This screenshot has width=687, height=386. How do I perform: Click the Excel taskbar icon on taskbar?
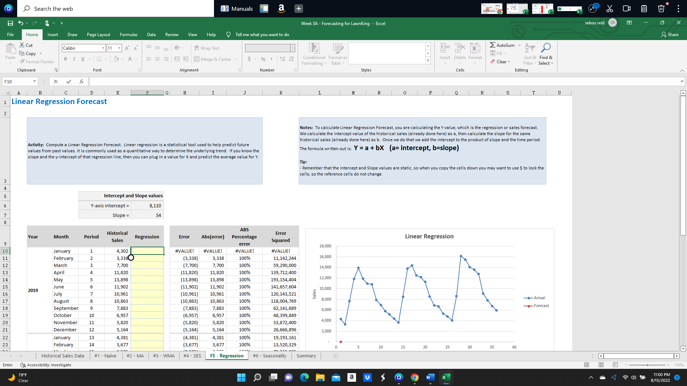pos(446,377)
